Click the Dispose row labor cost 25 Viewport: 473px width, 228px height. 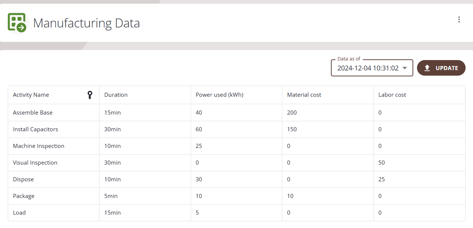point(382,179)
